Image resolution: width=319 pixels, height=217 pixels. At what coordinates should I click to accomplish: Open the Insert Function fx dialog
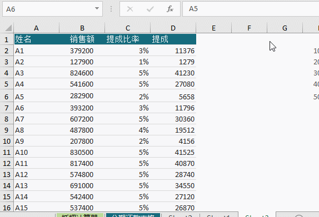(170, 9)
